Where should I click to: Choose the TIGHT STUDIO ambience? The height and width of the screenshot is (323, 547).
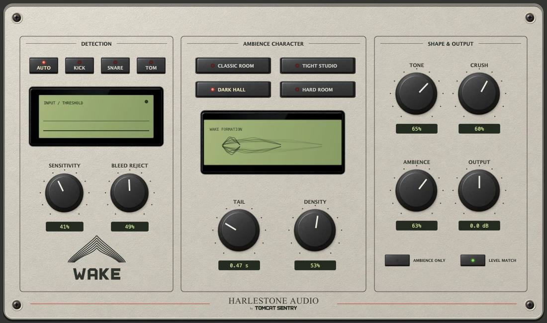coord(317,66)
